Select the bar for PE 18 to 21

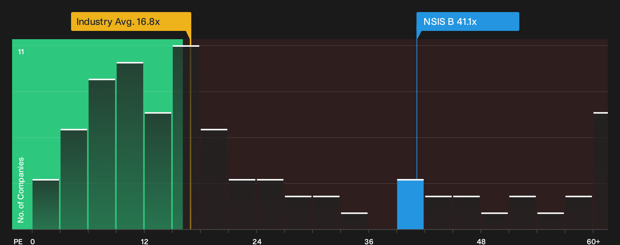pos(214,179)
